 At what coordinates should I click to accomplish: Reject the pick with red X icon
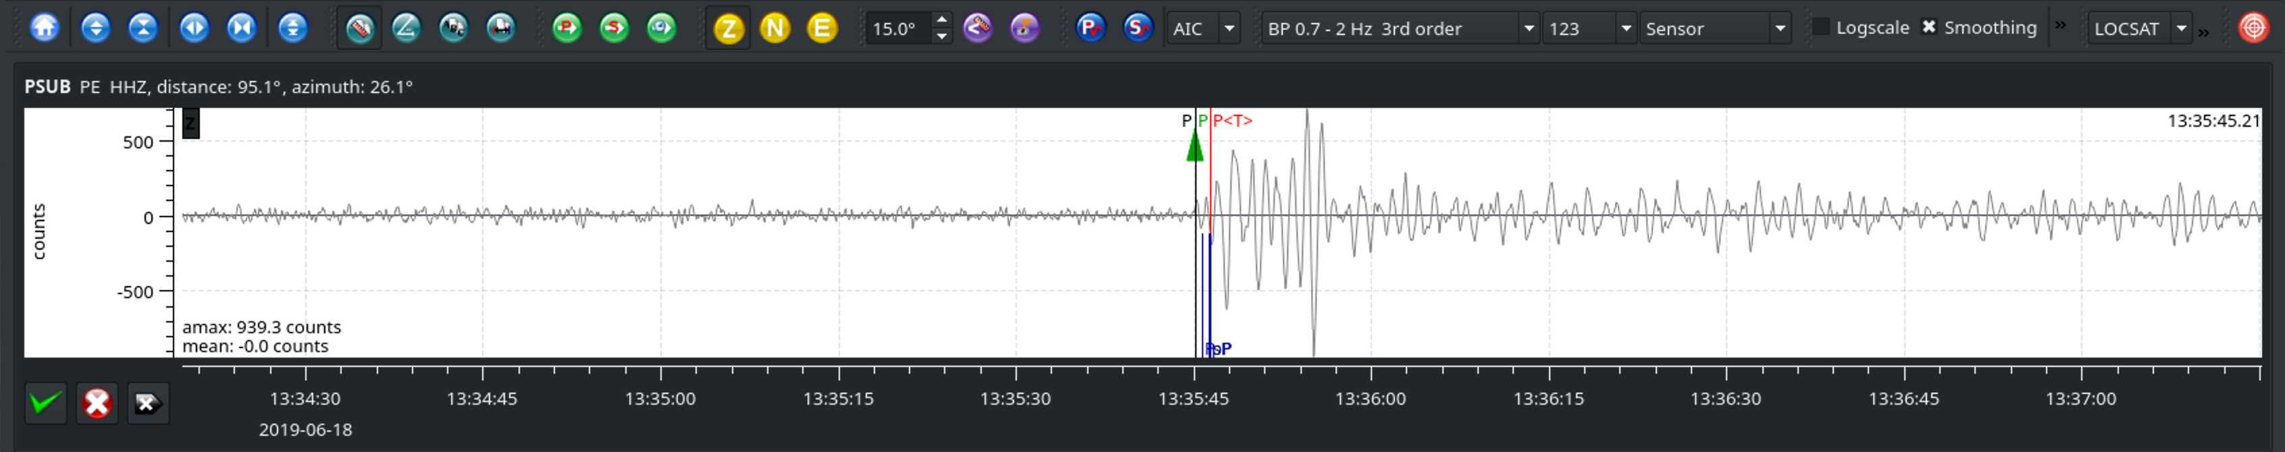click(97, 404)
